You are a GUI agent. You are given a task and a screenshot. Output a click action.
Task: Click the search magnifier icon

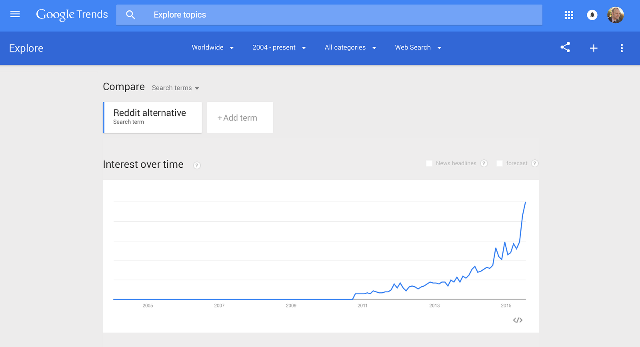click(x=130, y=15)
